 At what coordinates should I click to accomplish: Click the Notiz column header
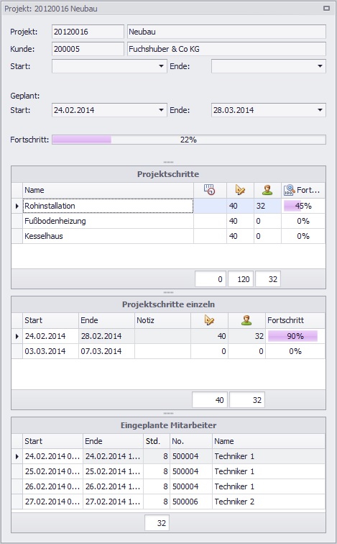[162, 320]
